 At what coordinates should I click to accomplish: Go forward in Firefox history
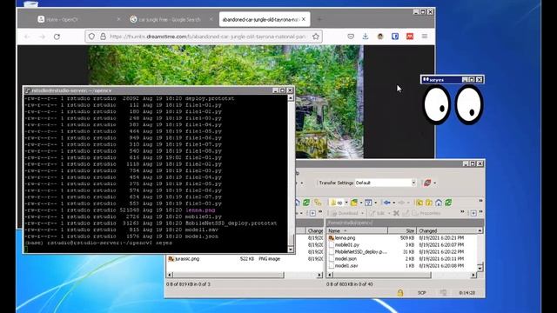[x=42, y=37]
